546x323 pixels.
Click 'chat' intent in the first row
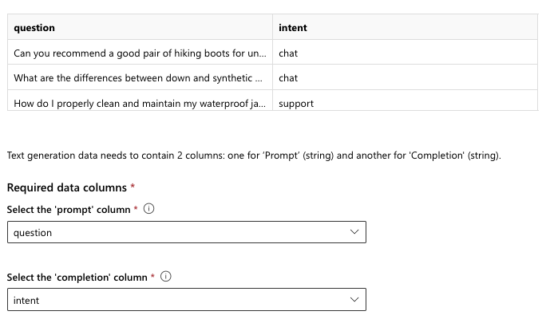288,53
